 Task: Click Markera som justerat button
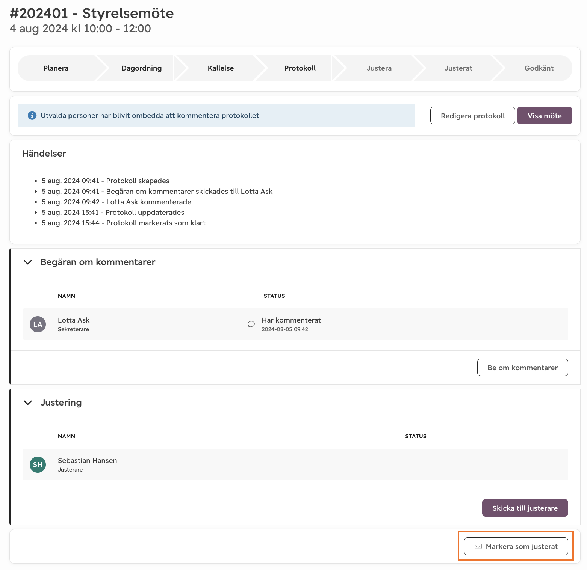click(x=516, y=546)
